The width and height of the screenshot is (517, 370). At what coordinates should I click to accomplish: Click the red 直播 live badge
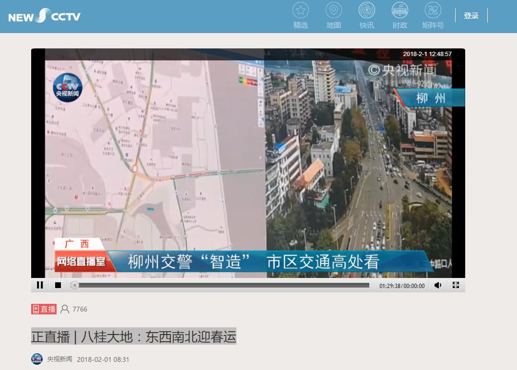point(44,309)
